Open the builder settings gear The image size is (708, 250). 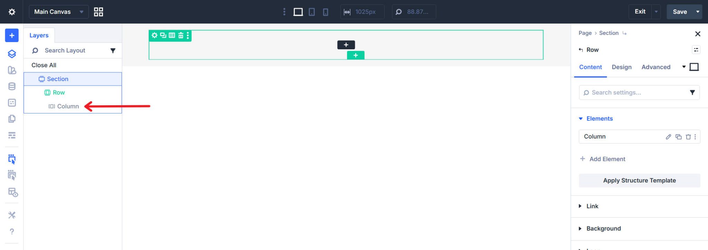coord(12,12)
